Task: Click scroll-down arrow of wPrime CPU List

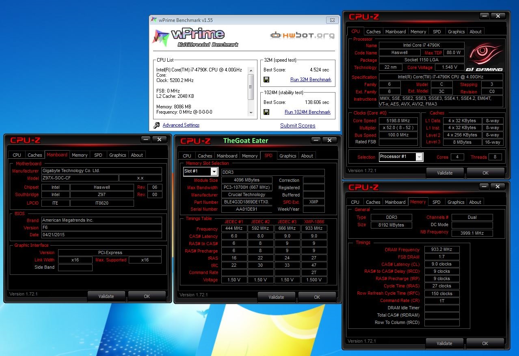Action: [x=251, y=112]
